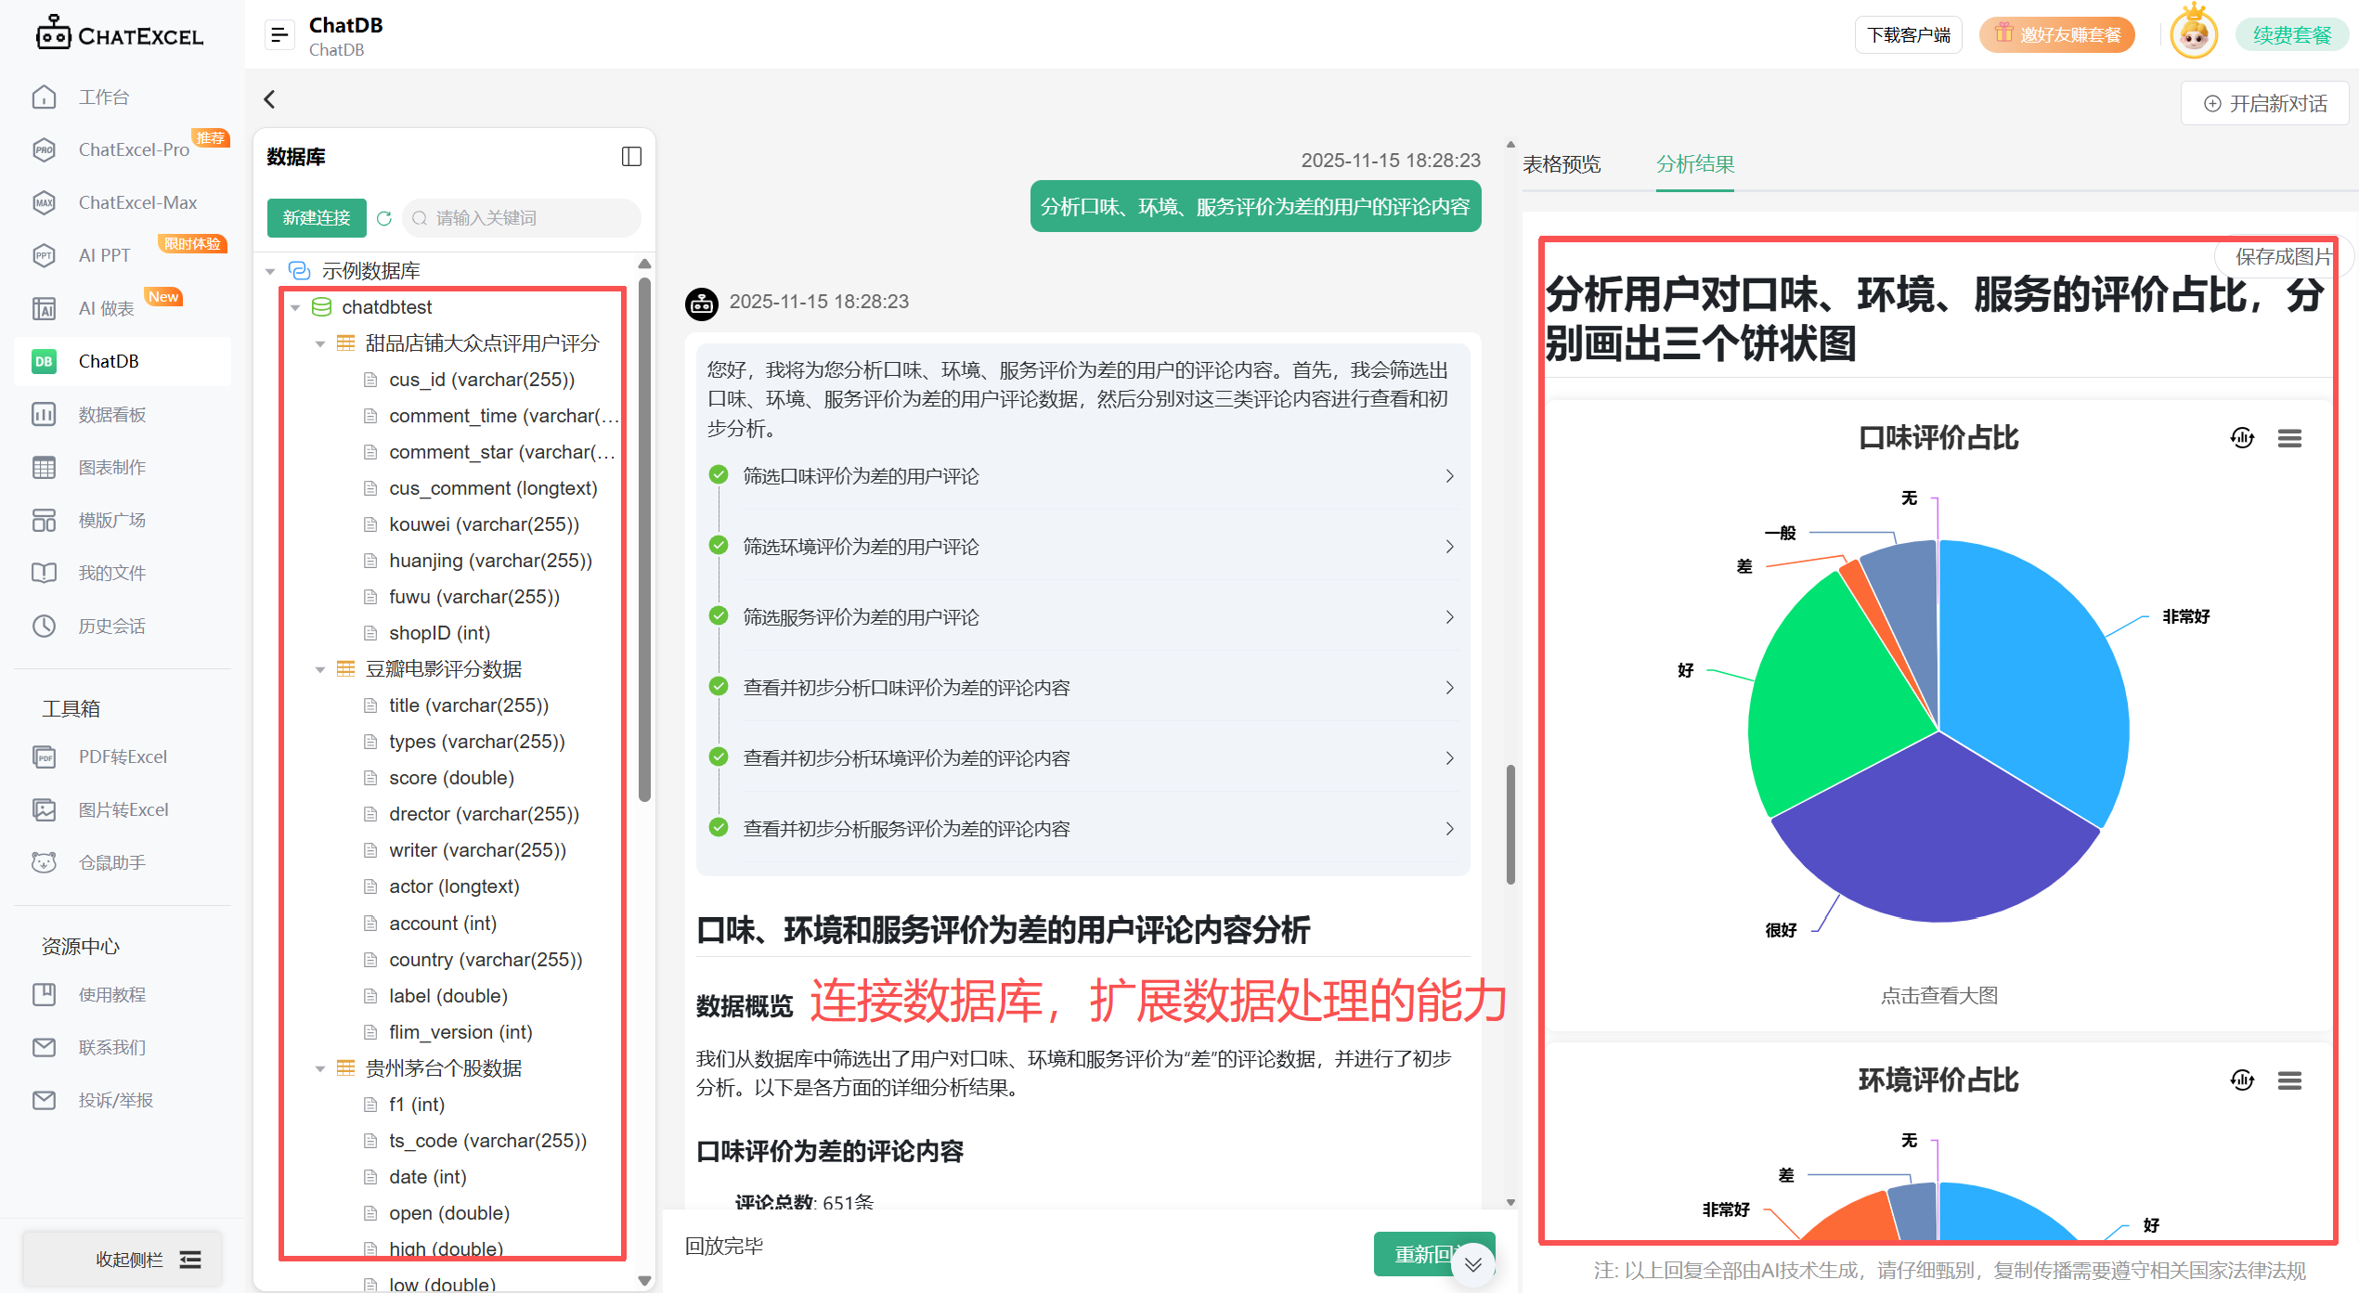Open 历史会话 from the sidebar

[x=111, y=626]
